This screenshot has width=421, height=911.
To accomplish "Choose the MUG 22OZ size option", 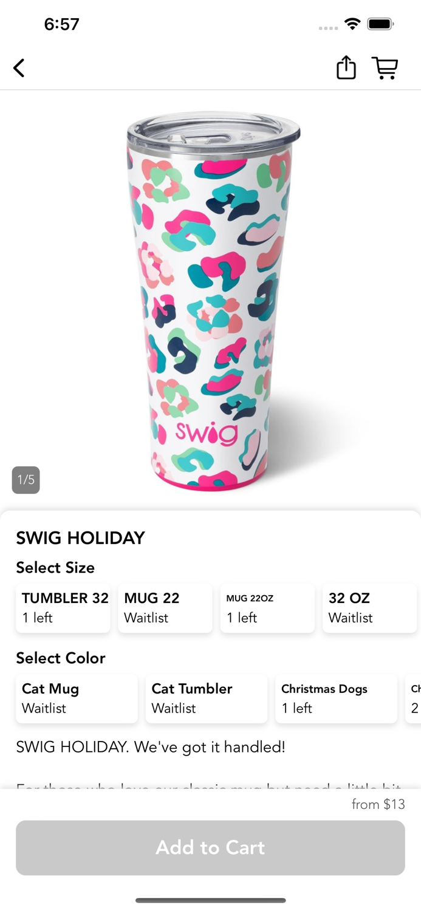I will click(x=267, y=608).
